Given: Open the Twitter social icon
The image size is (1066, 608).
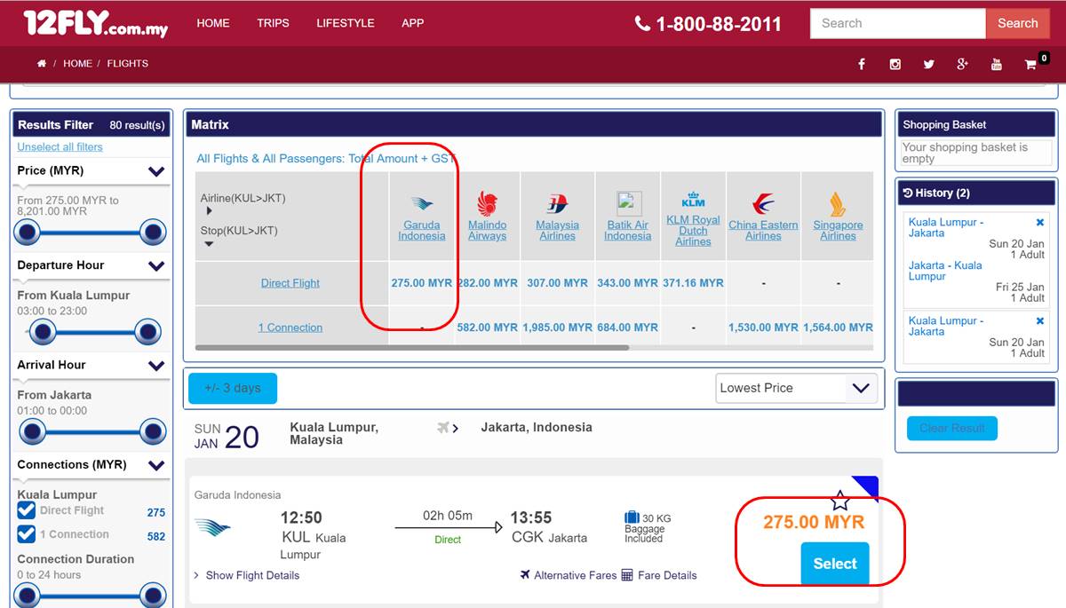Looking at the screenshot, I should [x=929, y=64].
